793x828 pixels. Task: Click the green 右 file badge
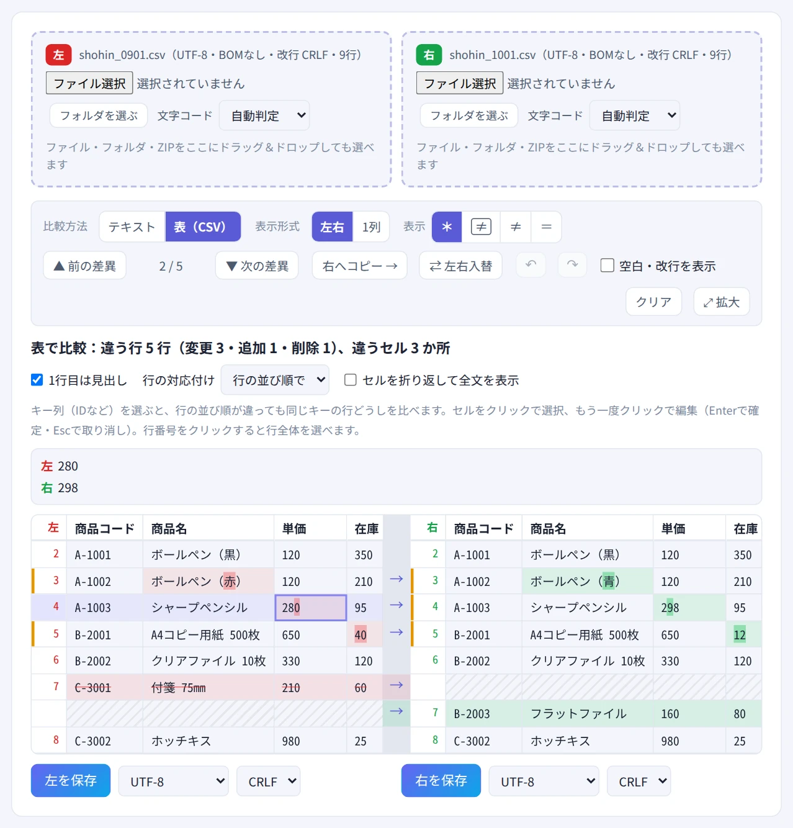click(x=429, y=55)
